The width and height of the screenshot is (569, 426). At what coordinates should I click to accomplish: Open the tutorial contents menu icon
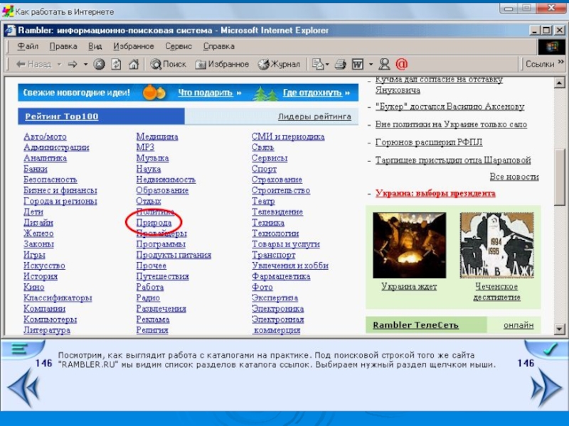pos(21,349)
